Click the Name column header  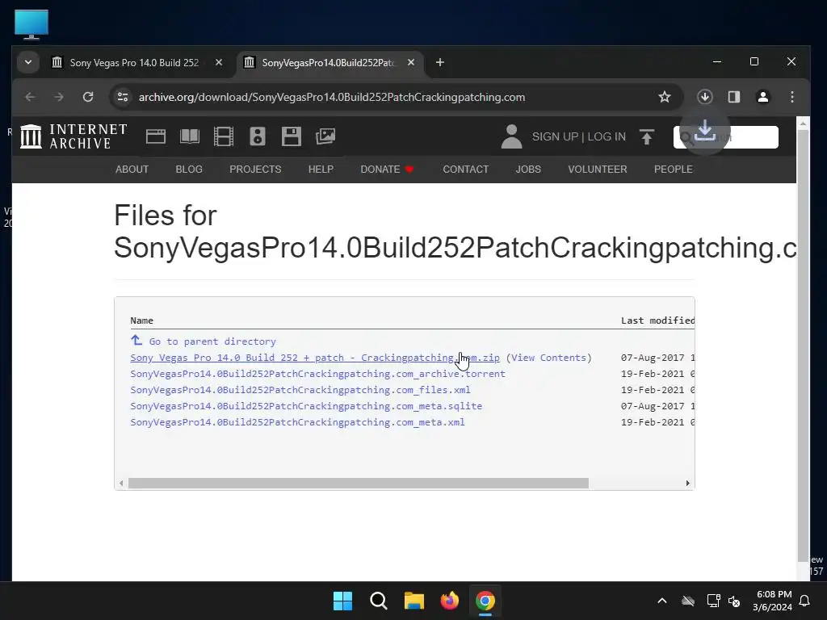pos(142,320)
